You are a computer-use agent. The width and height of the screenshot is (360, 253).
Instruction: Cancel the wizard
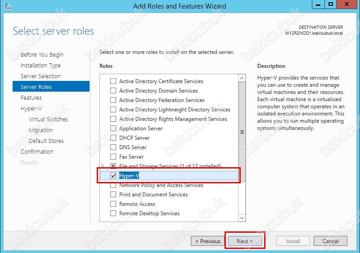click(x=330, y=241)
